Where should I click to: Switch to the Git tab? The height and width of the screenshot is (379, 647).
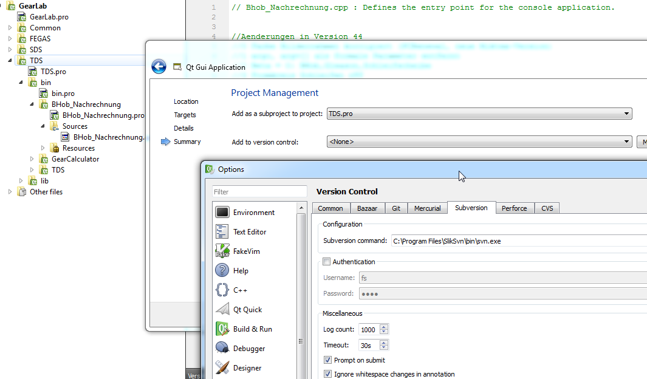coord(395,208)
